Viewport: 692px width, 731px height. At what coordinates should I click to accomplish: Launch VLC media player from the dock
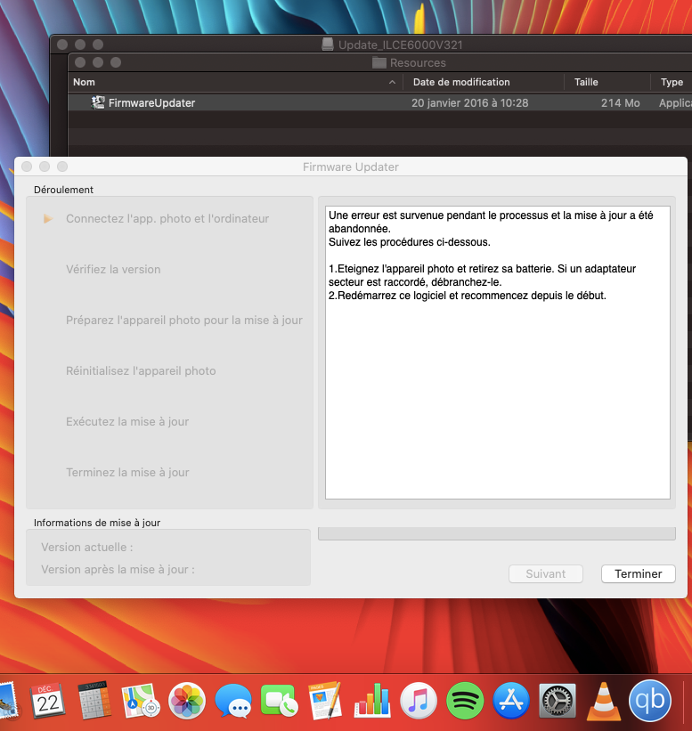pyautogui.click(x=604, y=700)
